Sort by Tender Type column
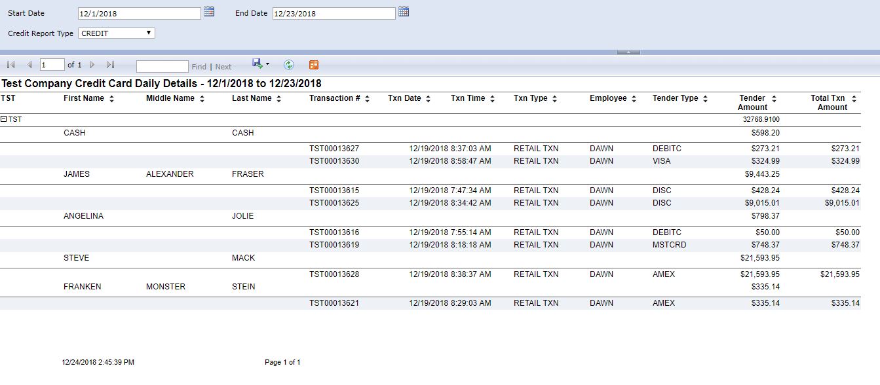Image resolution: width=880 pixels, height=385 pixels. [x=705, y=99]
